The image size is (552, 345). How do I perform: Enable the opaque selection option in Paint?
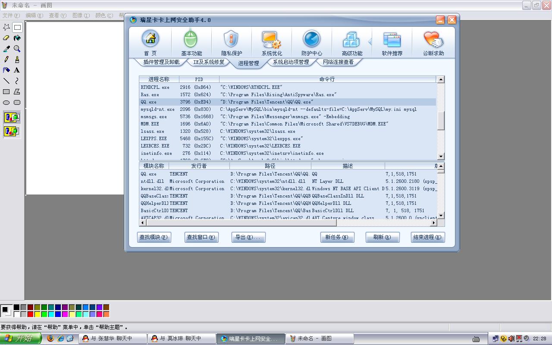click(x=12, y=117)
